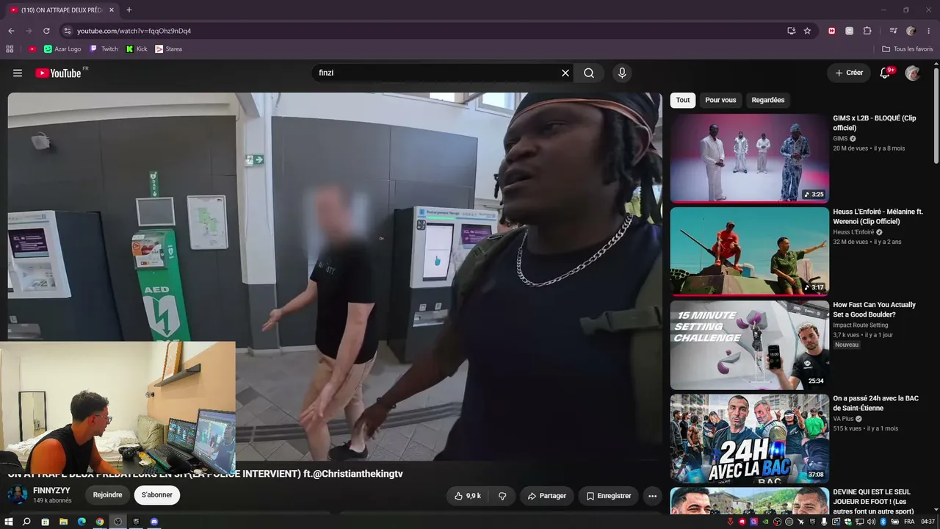Expand the Tous les favoris folder

coord(907,49)
